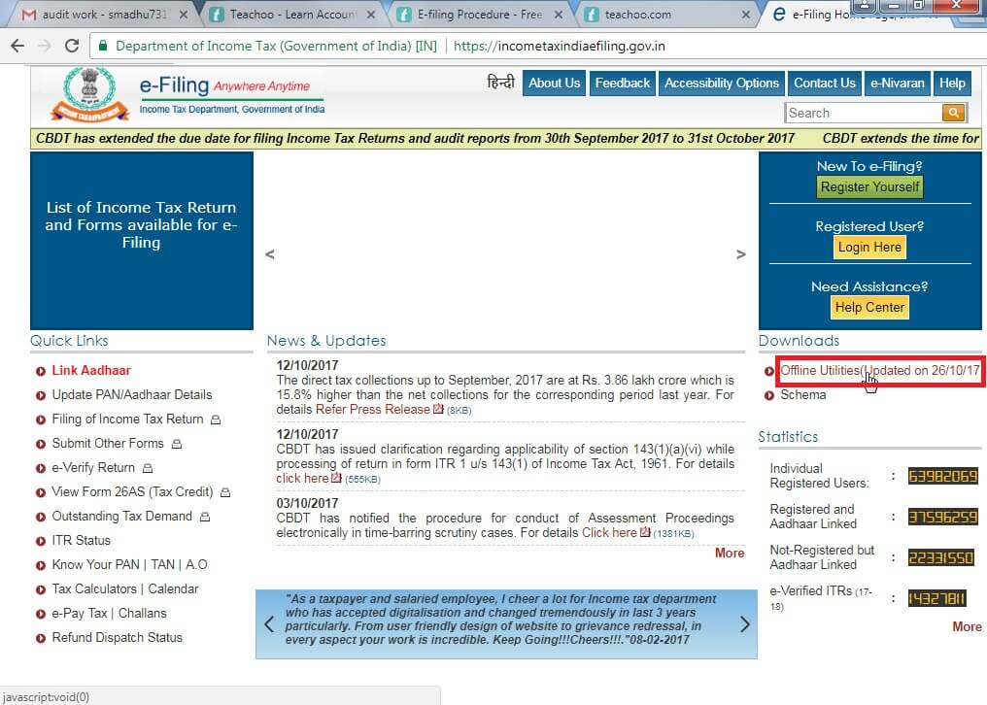Click the browser address bar URL
This screenshot has height=705, width=987.
click(x=559, y=46)
